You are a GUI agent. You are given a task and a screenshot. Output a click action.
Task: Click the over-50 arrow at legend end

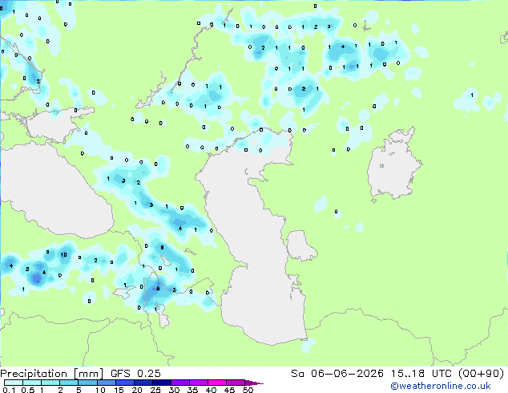(254, 383)
